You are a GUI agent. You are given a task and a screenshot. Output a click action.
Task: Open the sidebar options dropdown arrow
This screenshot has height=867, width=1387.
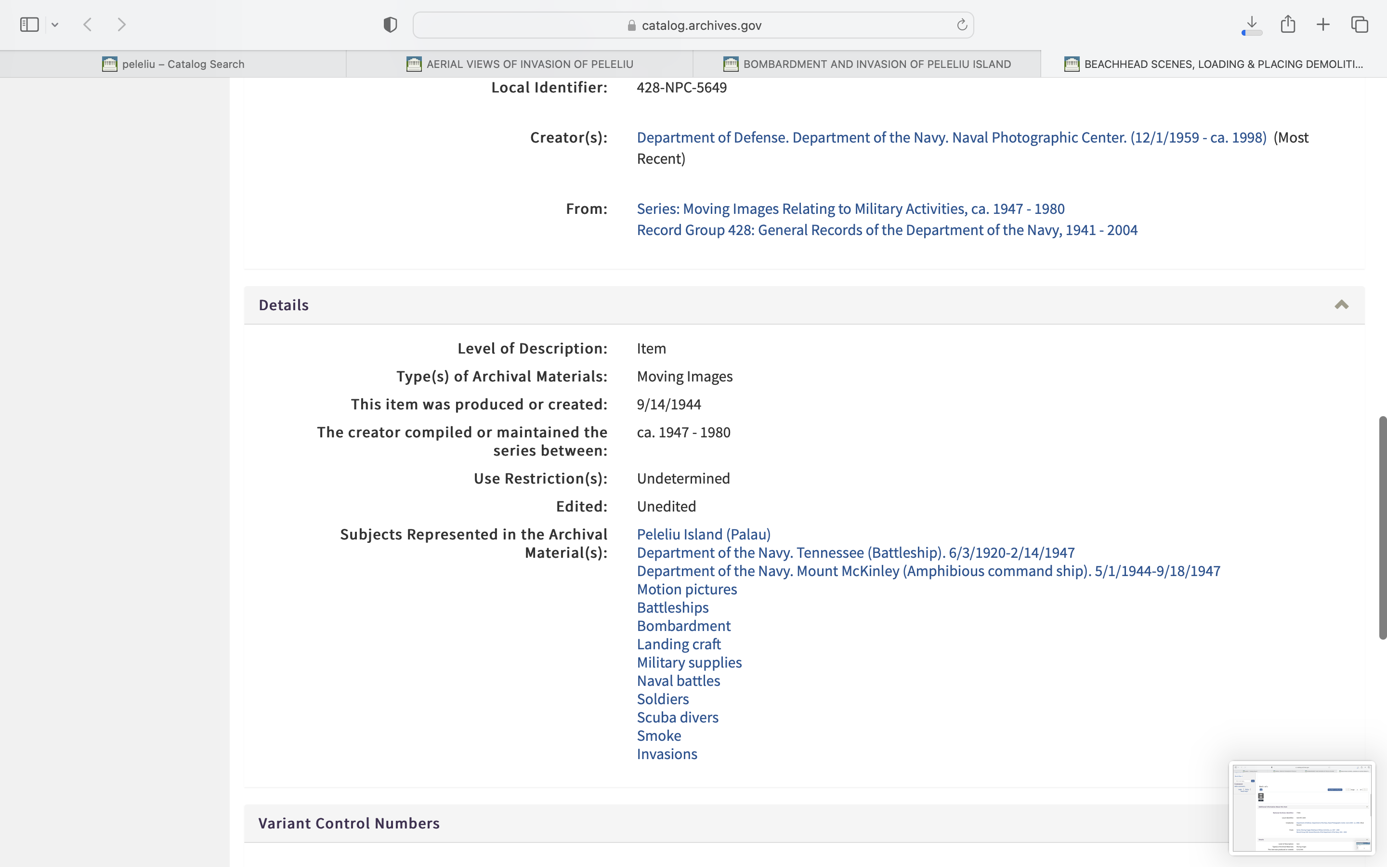click(55, 25)
